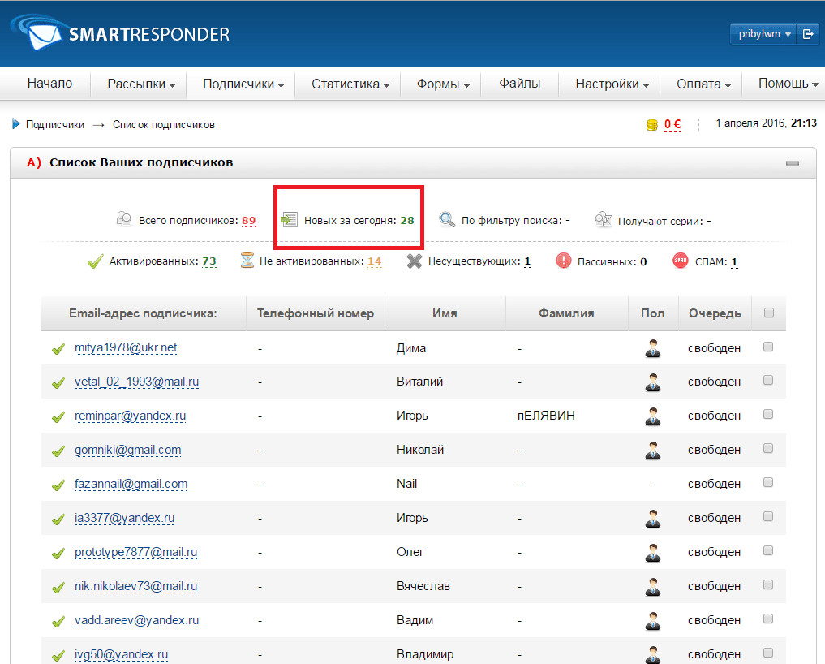This screenshot has width=825, height=664.
Task: Click the logout icon next to pribylwm
Action: point(810,33)
